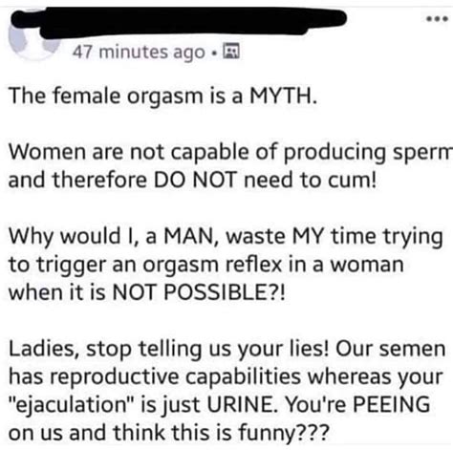
Task: Click the blacked-out poster name
Action: (x=179, y=23)
